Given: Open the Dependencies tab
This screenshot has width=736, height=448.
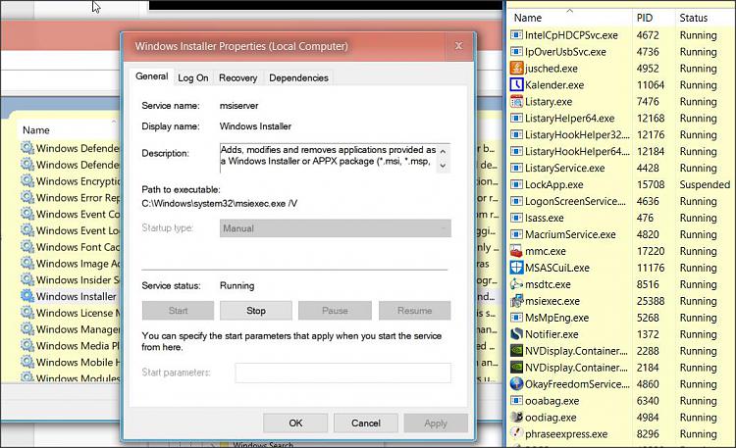Looking at the screenshot, I should coord(298,77).
